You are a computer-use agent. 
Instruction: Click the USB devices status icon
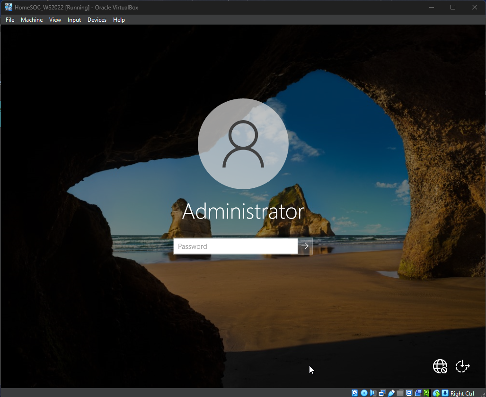pyautogui.click(x=391, y=393)
